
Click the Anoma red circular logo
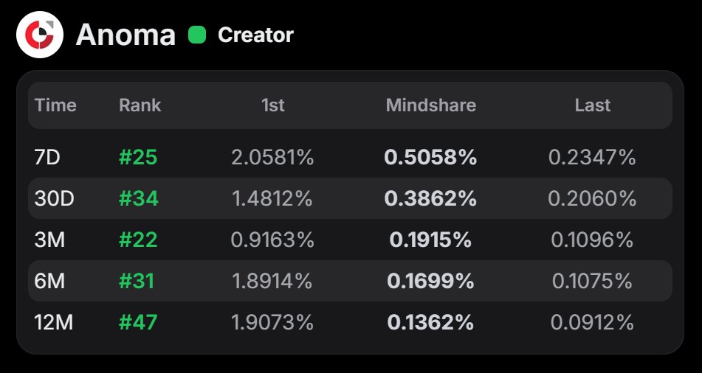pyautogui.click(x=40, y=35)
